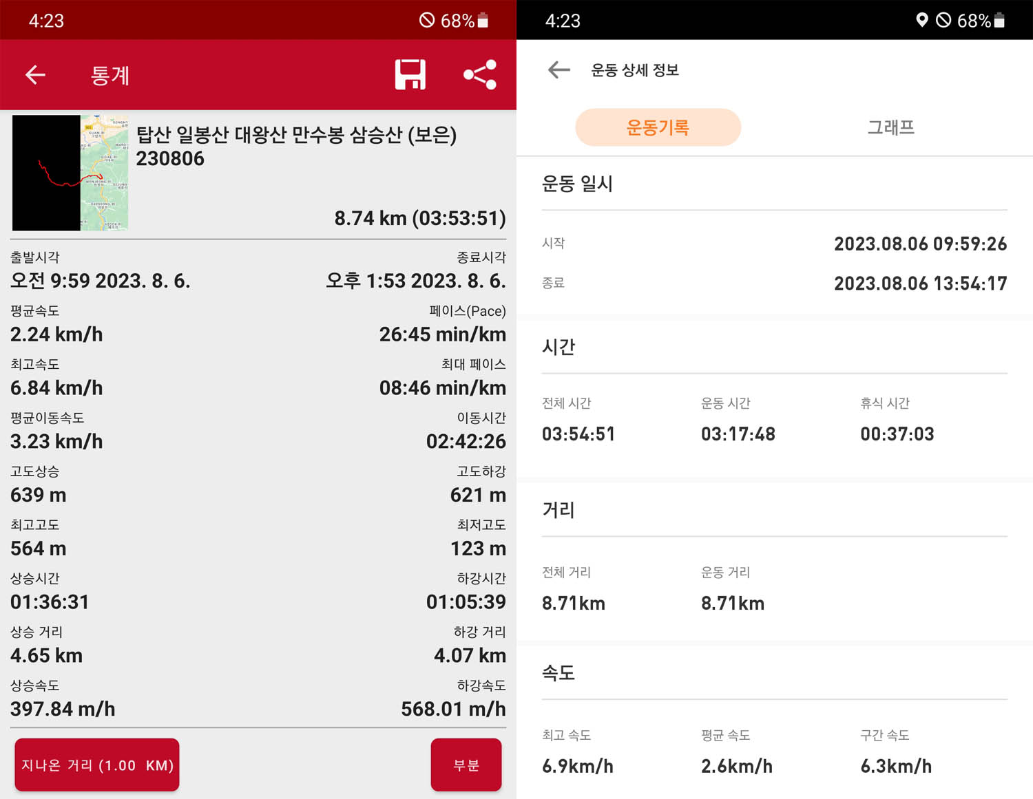
Task: Tap the descent speed value 568.01 m/h
Action: [454, 709]
